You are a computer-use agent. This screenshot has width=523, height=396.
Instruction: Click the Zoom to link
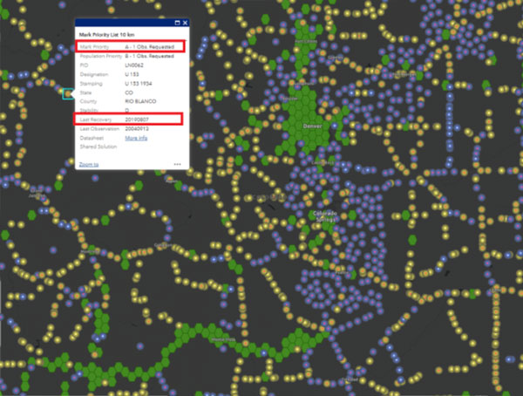coord(89,164)
